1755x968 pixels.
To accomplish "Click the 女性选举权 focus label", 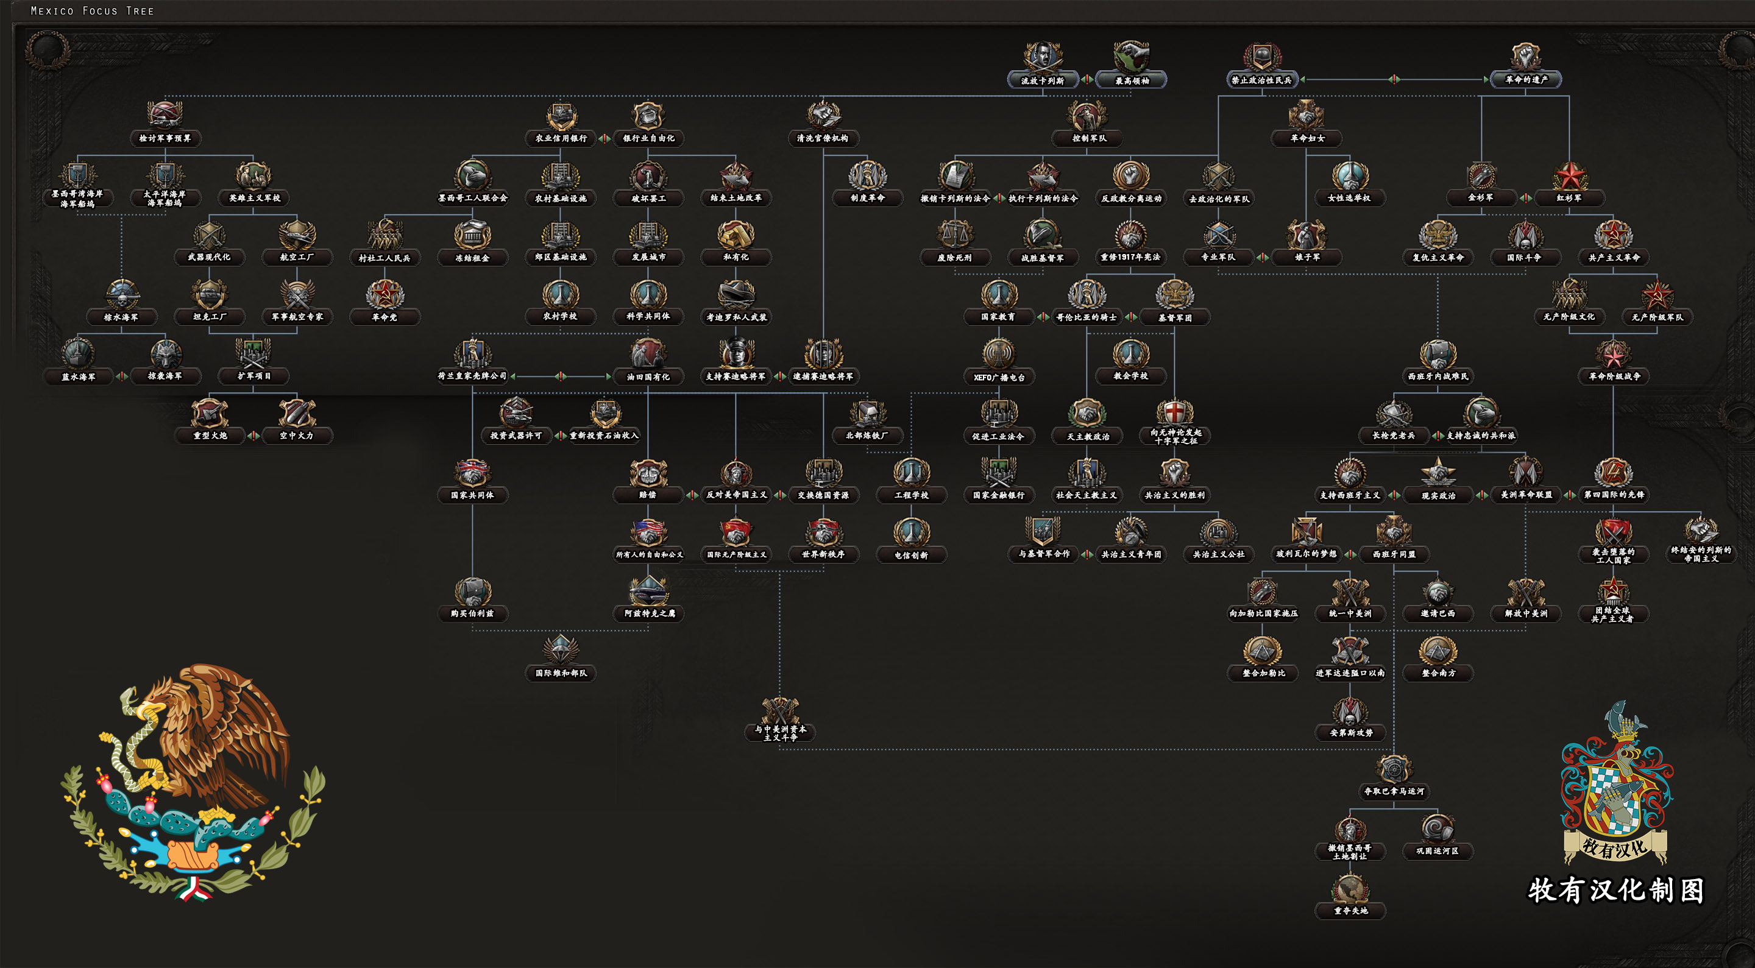I will 1350,198.
